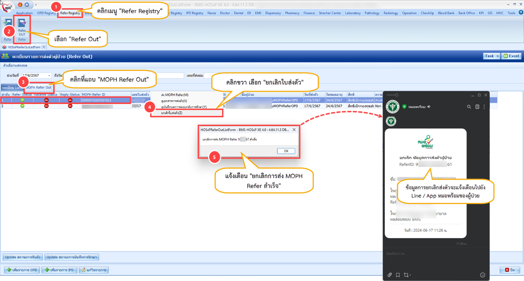Click the วันที่ส่งตัว column header
The height and width of the screenshot is (281, 524).
pos(314,95)
